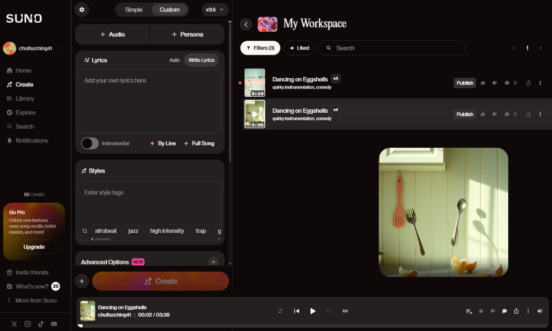This screenshot has width=552, height=331.
Task: Toggle the Liked filter
Action: point(299,48)
